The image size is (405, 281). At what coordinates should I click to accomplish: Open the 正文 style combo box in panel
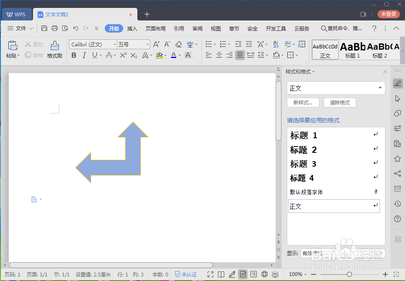(336, 88)
